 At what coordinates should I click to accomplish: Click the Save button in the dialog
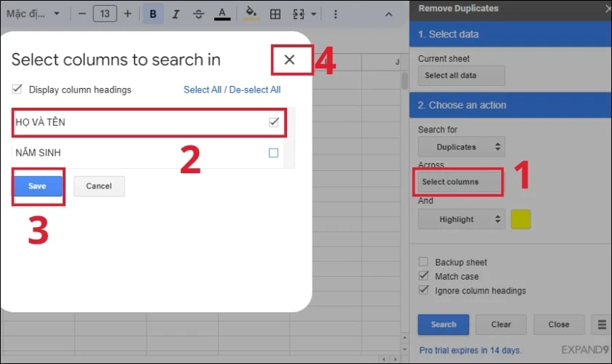37,186
